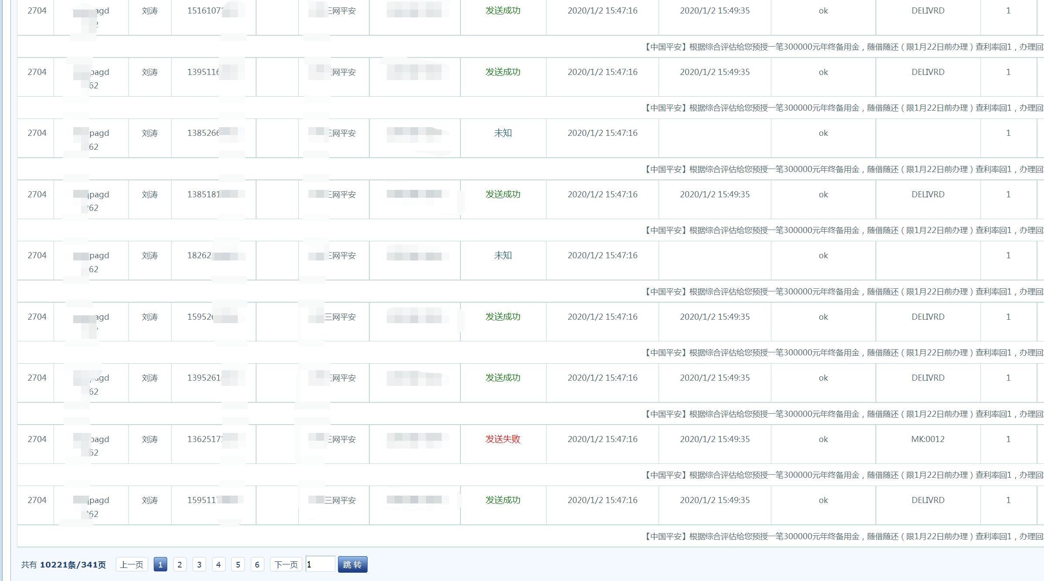Image resolution: width=1044 pixels, height=581 pixels.
Task: Select page 6 in the pagination bar
Action: point(257,564)
